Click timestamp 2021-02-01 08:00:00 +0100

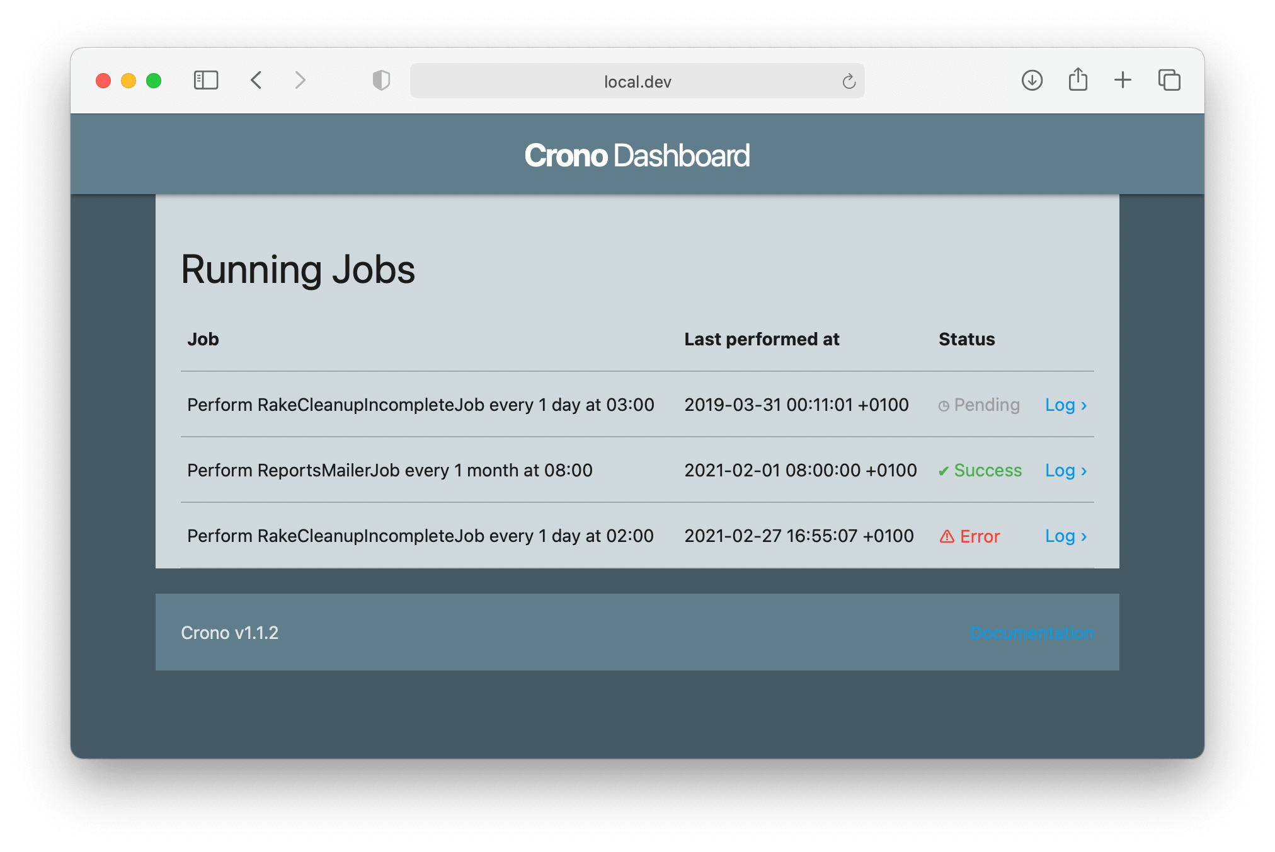(x=801, y=471)
